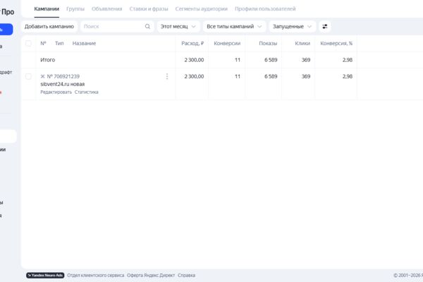423x282 pixels.
Task: Sort by the Клики column header
Action: (x=302, y=44)
